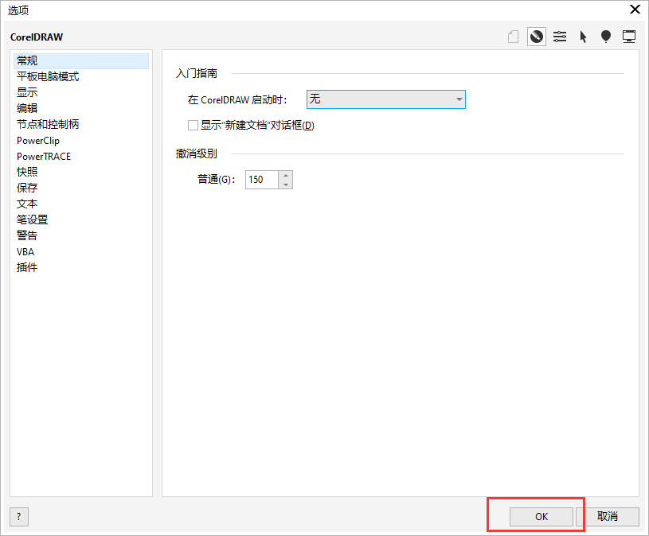Open the 编辑 category

coord(81,109)
